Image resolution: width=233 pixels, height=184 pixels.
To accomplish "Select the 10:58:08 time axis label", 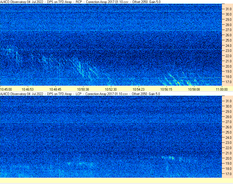I will pyautogui.click(x=194, y=90).
